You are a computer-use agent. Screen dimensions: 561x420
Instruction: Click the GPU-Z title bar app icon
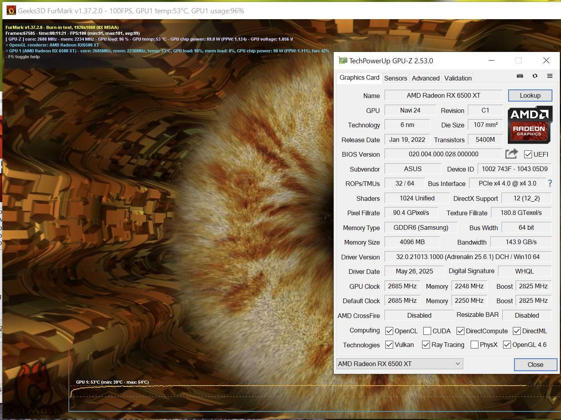(x=343, y=61)
